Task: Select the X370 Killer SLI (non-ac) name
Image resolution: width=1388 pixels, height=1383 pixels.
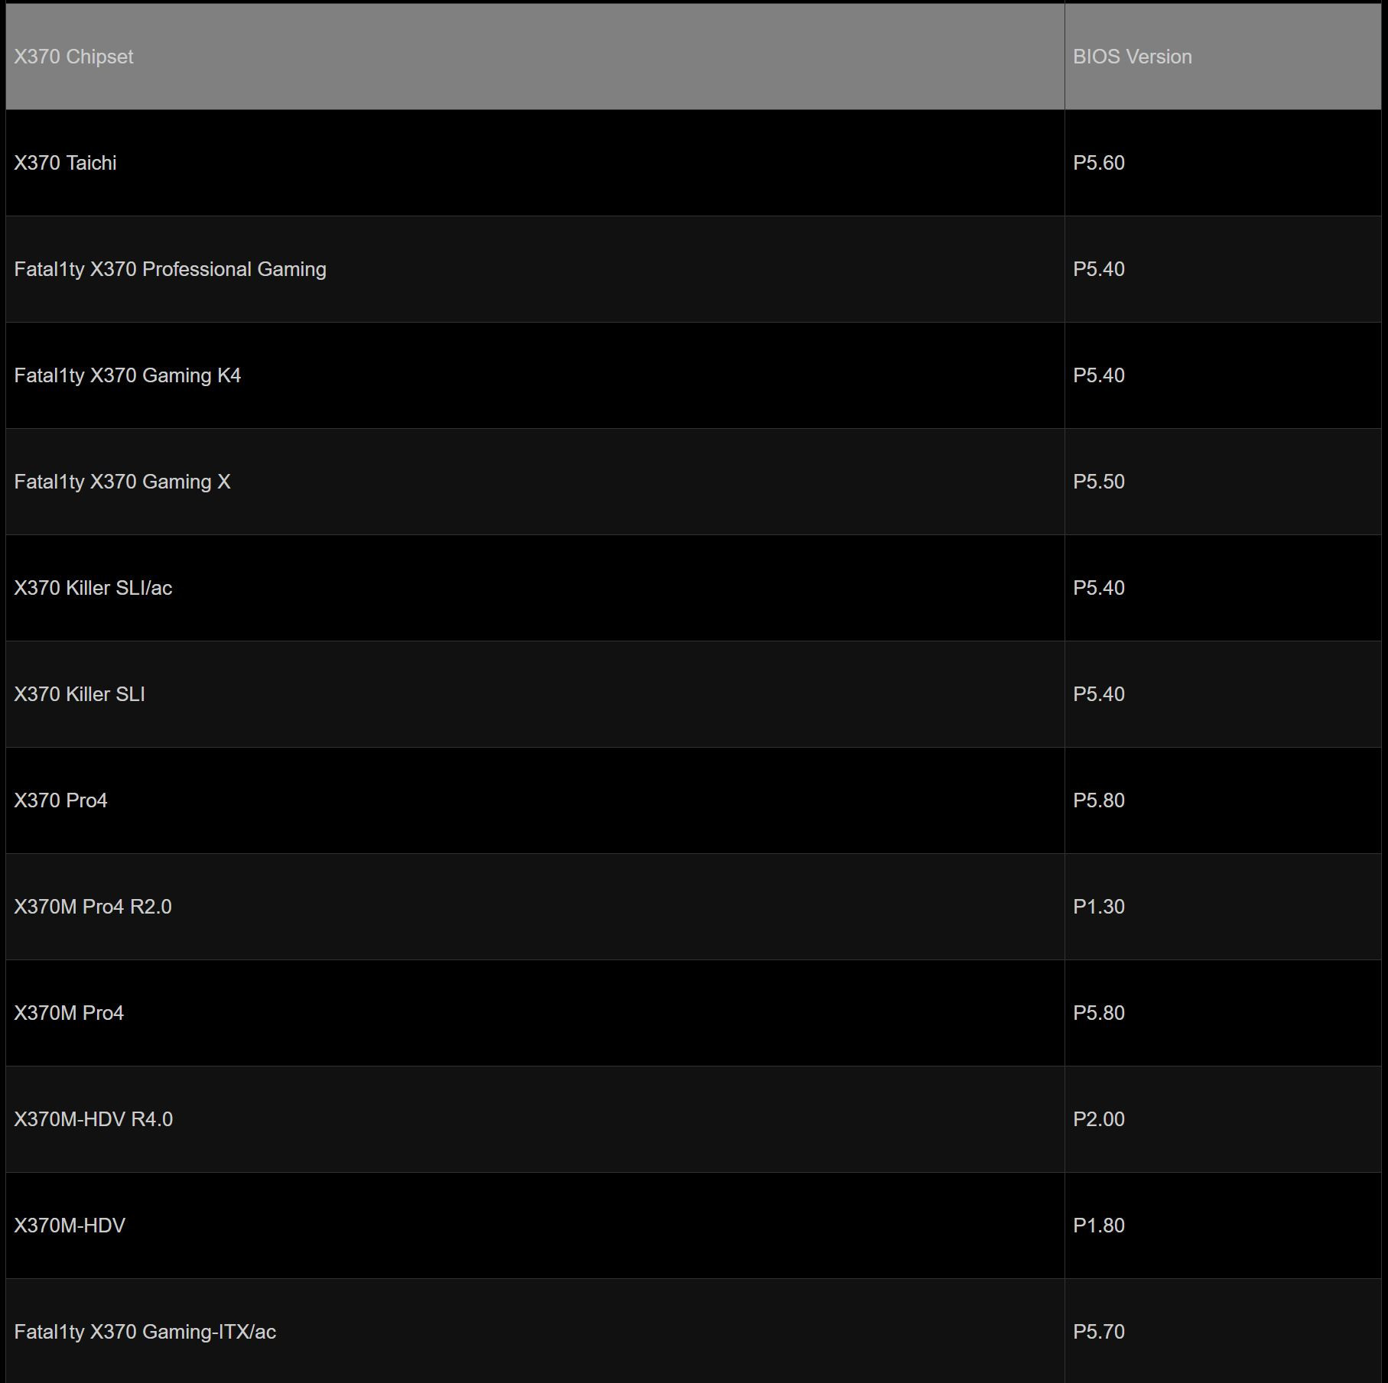Action: pyautogui.click(x=79, y=694)
